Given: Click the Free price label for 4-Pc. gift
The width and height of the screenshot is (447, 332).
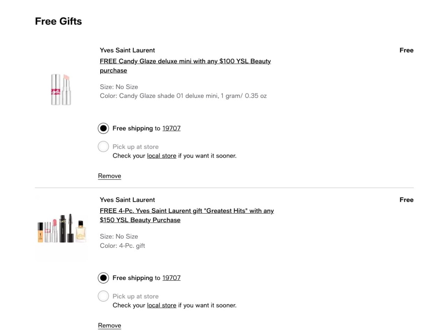Looking at the screenshot, I should [x=406, y=200].
